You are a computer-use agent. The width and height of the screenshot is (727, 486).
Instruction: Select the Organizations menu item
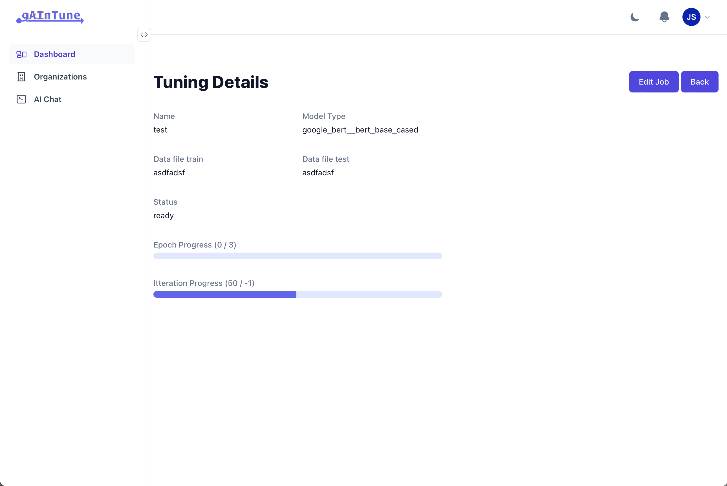click(x=60, y=76)
